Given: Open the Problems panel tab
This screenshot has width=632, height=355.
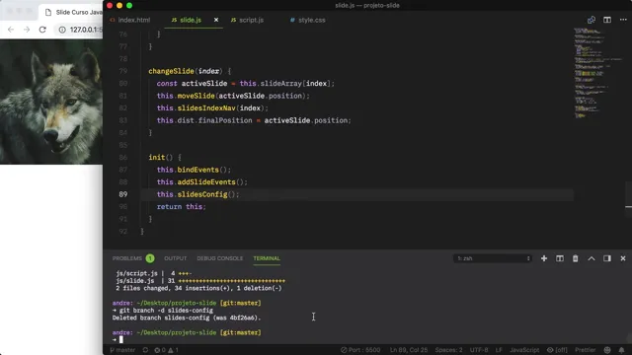Looking at the screenshot, I should 127,258.
